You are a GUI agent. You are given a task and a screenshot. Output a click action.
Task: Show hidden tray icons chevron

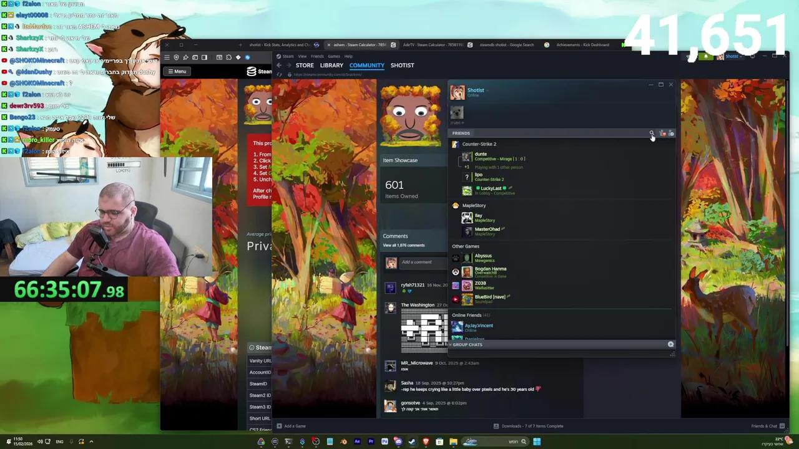pyautogui.click(x=91, y=442)
